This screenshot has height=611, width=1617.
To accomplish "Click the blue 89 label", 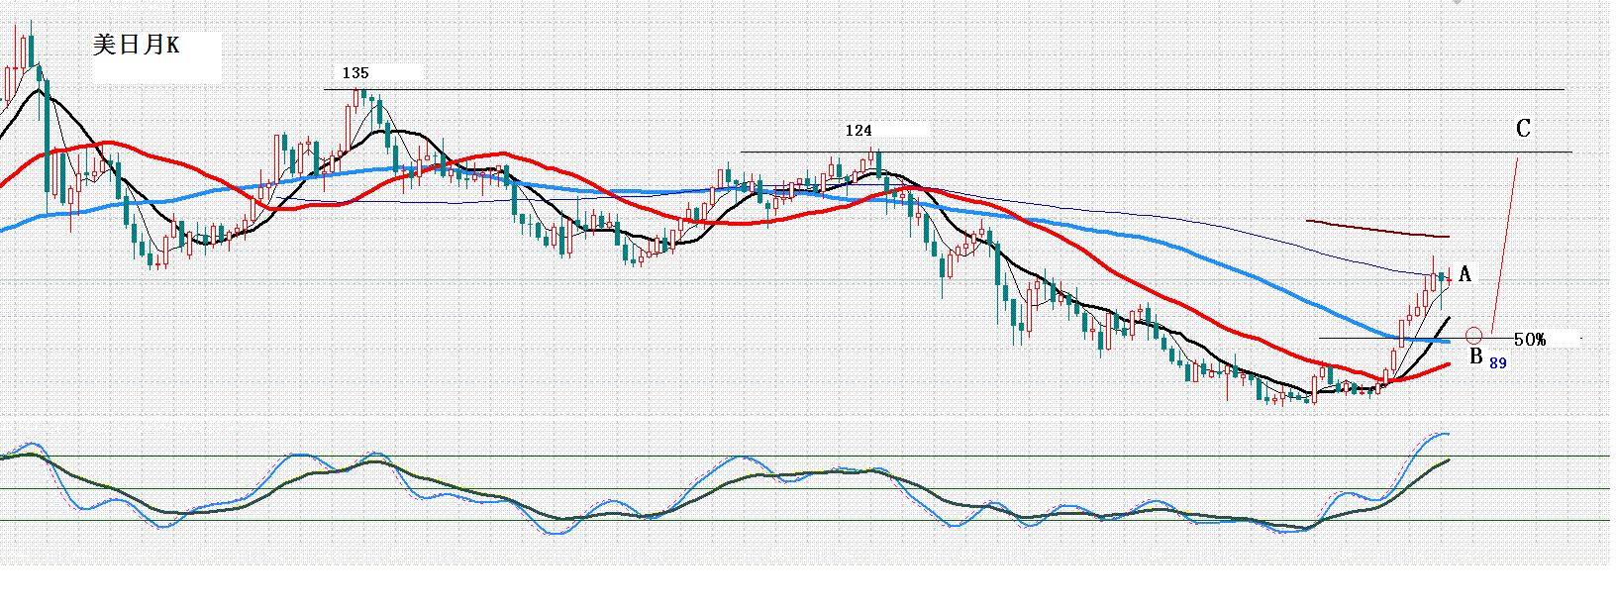I will pos(1498,363).
